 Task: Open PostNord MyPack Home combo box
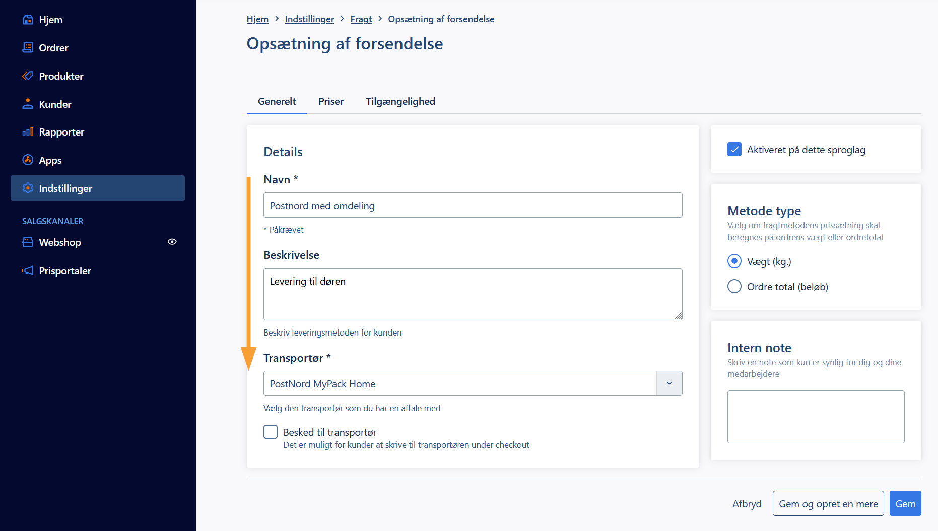coord(473,383)
